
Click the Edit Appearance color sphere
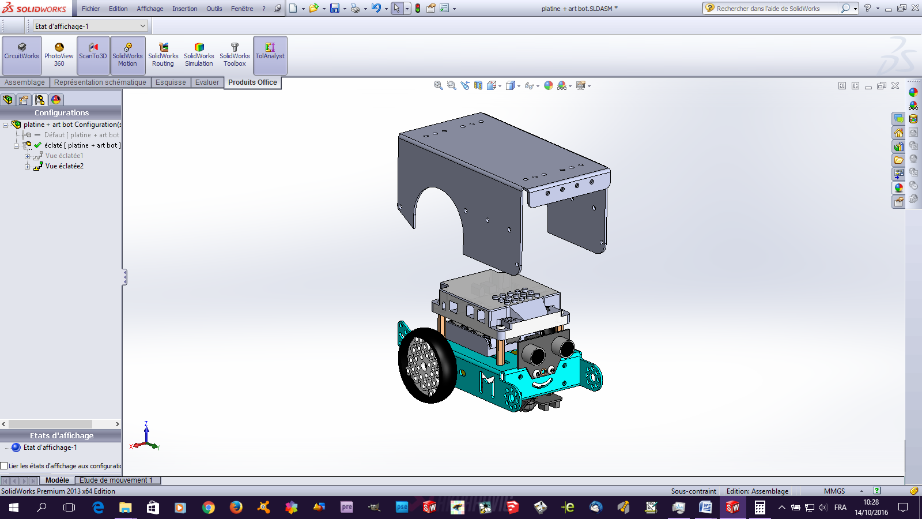548,85
